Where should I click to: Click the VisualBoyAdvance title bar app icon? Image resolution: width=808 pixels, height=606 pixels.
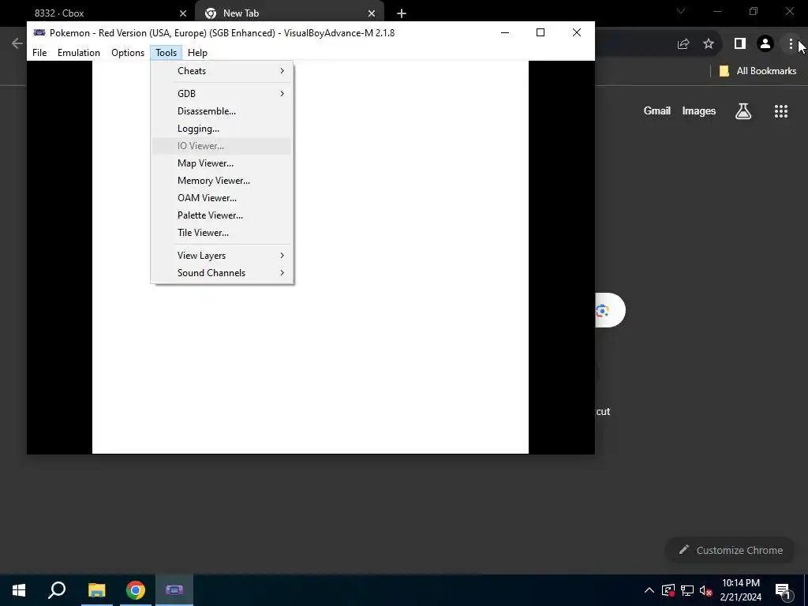(39, 32)
